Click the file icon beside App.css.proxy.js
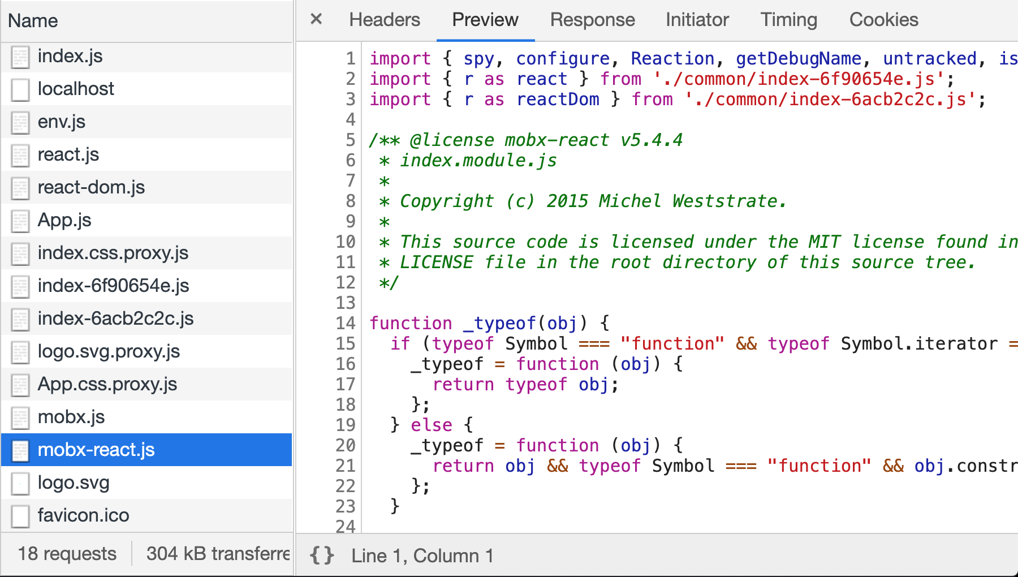Viewport: 1018px width, 577px height. pyautogui.click(x=20, y=385)
